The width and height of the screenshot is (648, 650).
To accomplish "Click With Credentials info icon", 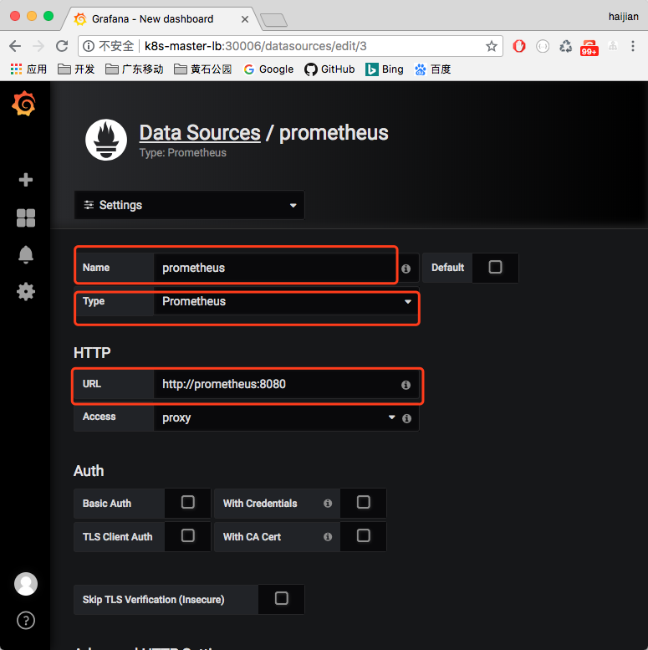I will point(328,504).
